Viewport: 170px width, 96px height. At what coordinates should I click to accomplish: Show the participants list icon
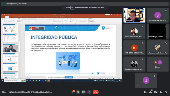coord(150,92)
